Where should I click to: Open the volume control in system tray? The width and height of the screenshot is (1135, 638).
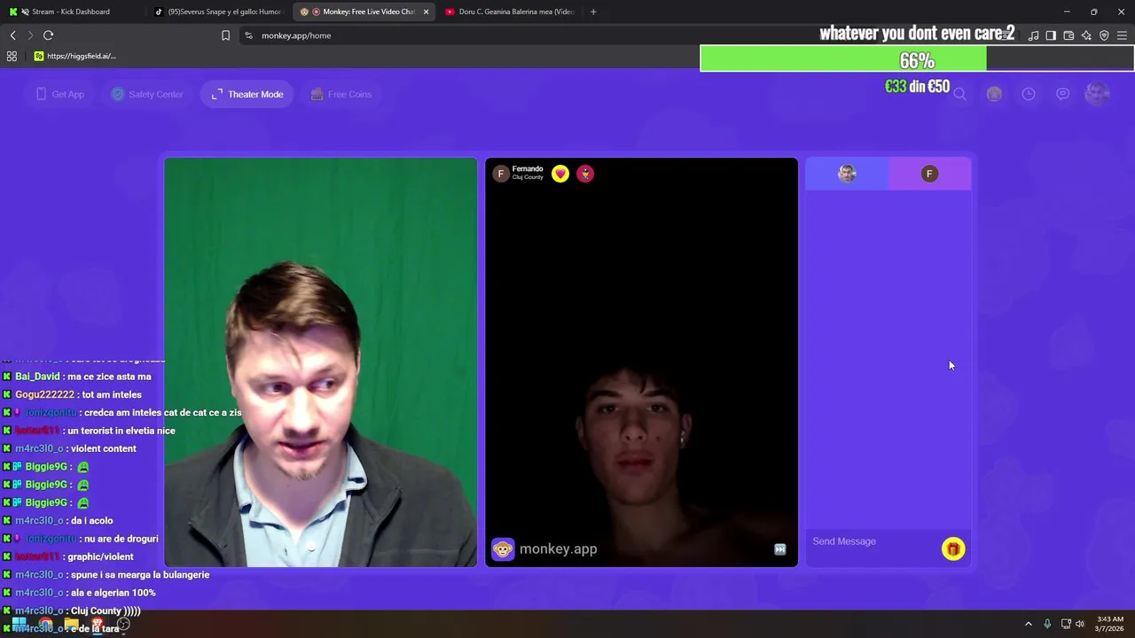(x=1080, y=624)
